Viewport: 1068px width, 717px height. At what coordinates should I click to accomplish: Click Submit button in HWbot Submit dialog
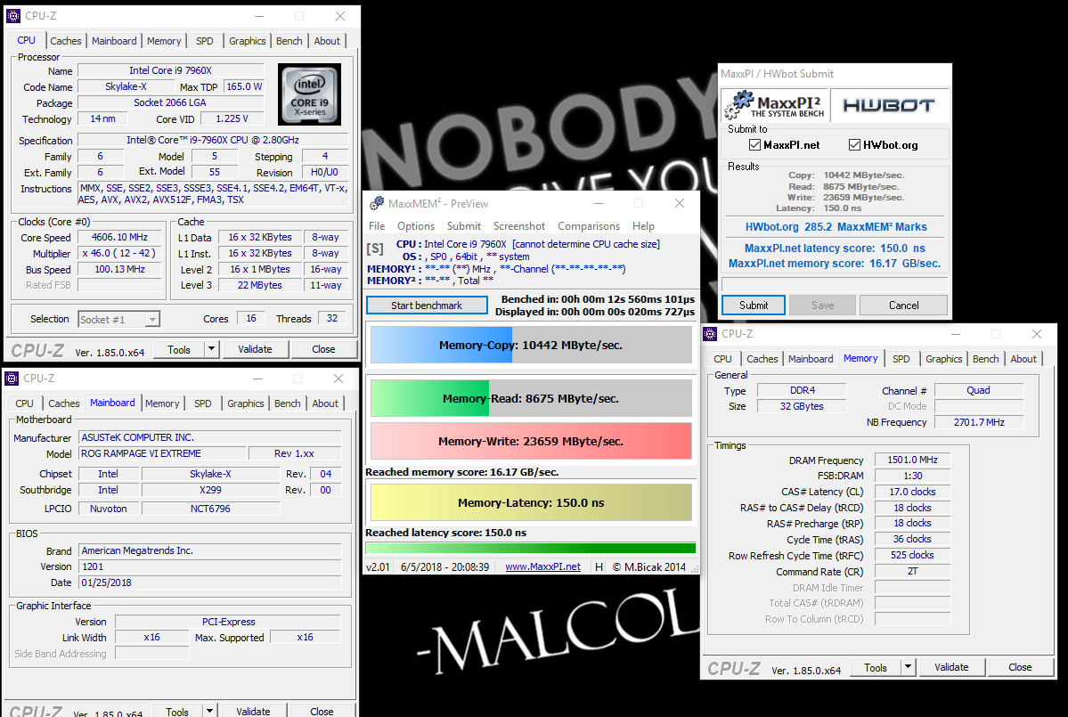coord(754,305)
